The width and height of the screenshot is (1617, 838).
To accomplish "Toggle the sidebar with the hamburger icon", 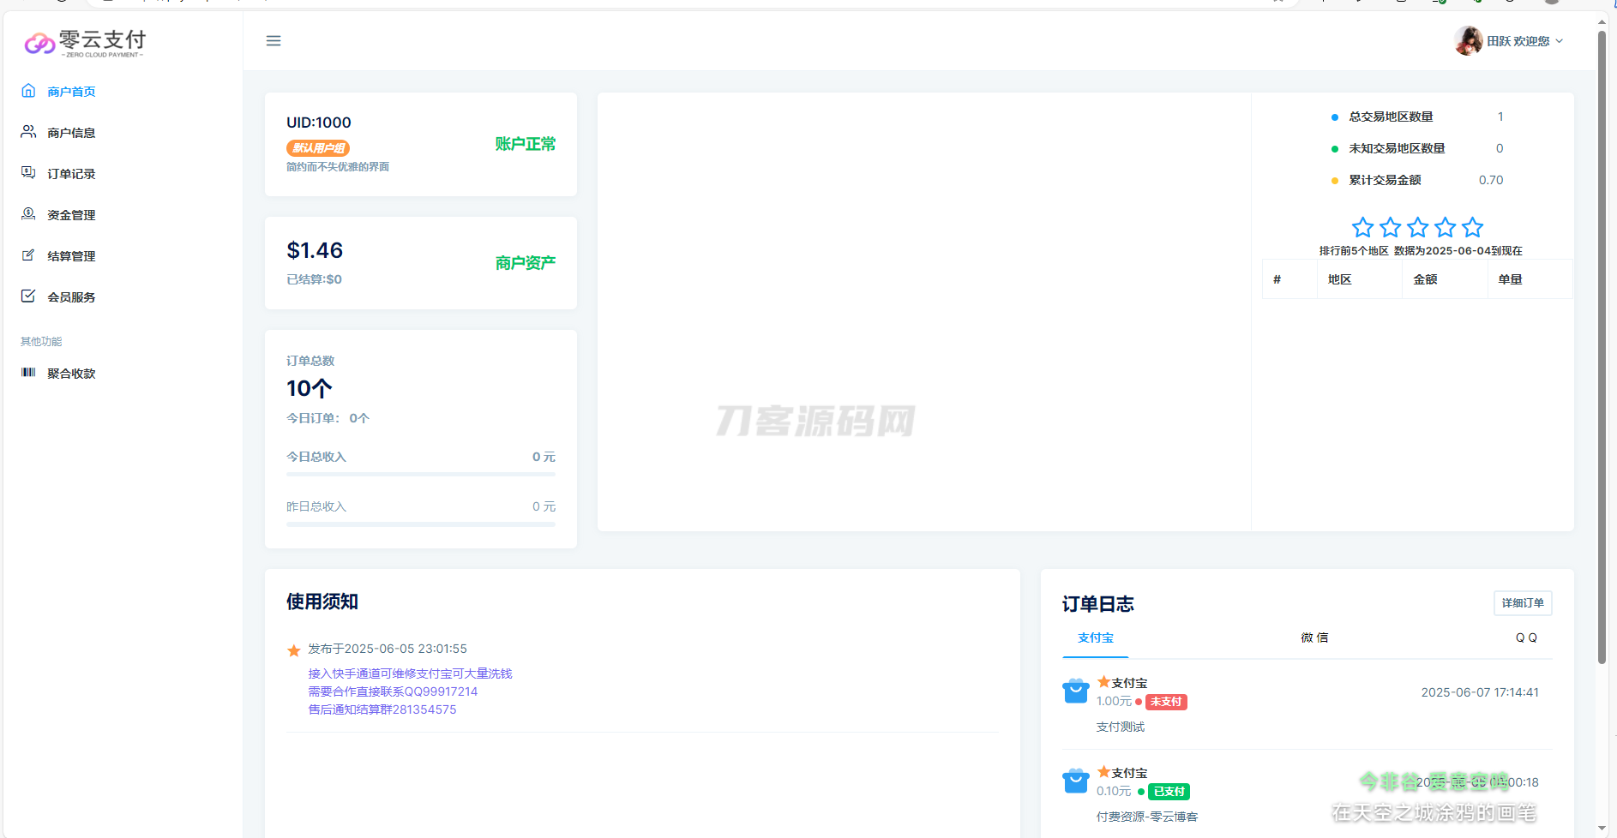I will (x=274, y=40).
